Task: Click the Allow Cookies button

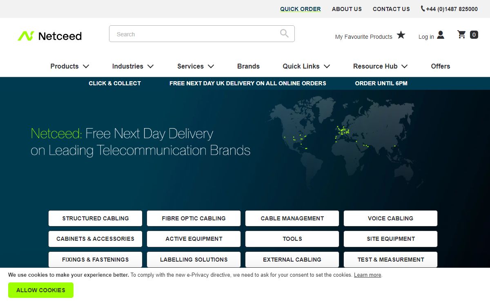Action: (41, 290)
